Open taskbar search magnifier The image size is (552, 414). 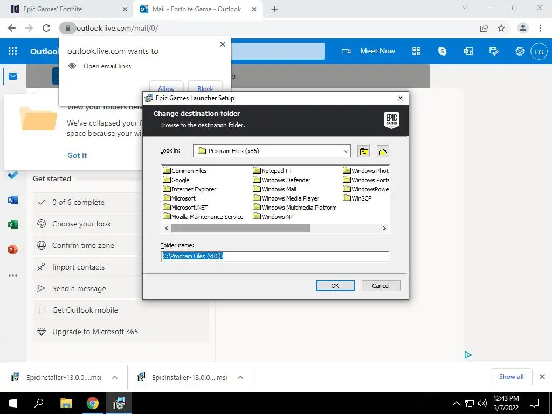point(39,403)
